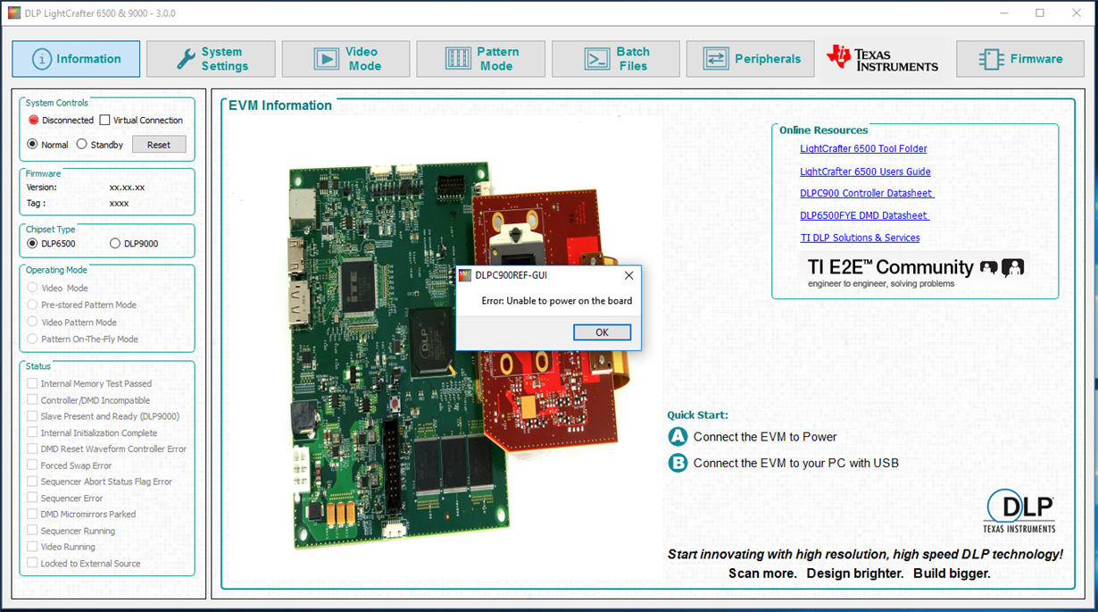Click 'Connect the EVM to your PC with USB'
Viewport: 1098px width, 612px height.
coord(796,463)
